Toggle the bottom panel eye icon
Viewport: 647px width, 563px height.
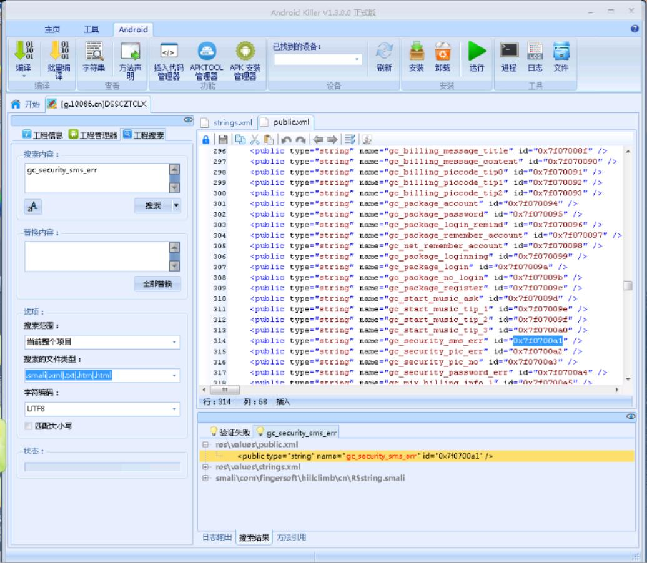pyautogui.click(x=631, y=416)
